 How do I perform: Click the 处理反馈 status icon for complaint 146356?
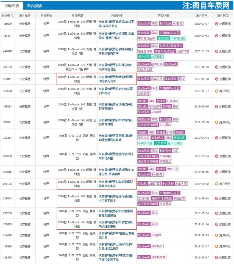point(216,257)
